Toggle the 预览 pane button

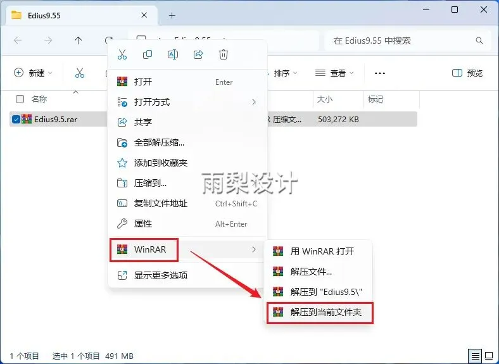467,73
